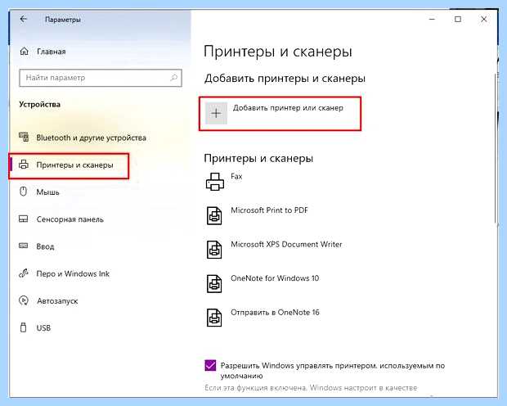This screenshot has width=507, height=406.
Task: Select the Fax printer icon
Action: 215,181
